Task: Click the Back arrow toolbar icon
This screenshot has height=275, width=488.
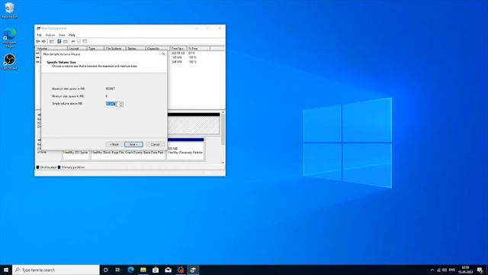Action: 38,41
